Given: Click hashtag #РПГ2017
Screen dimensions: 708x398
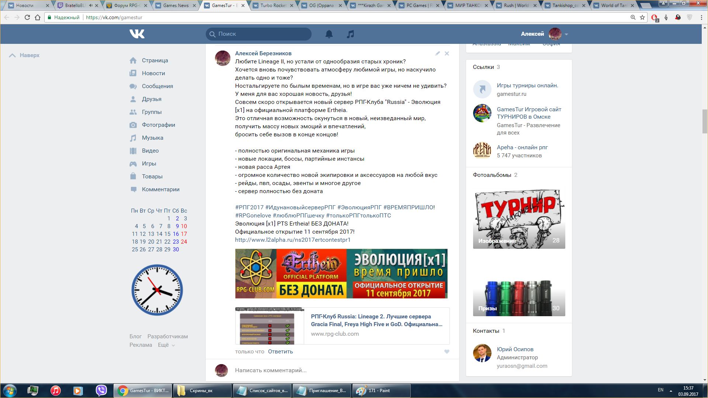Looking at the screenshot, I should (249, 207).
